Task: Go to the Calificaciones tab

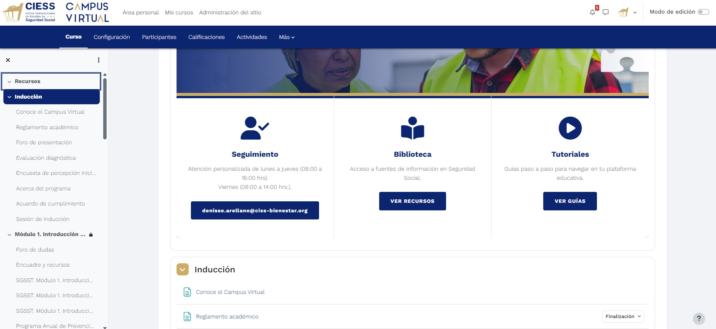Action: 206,37
